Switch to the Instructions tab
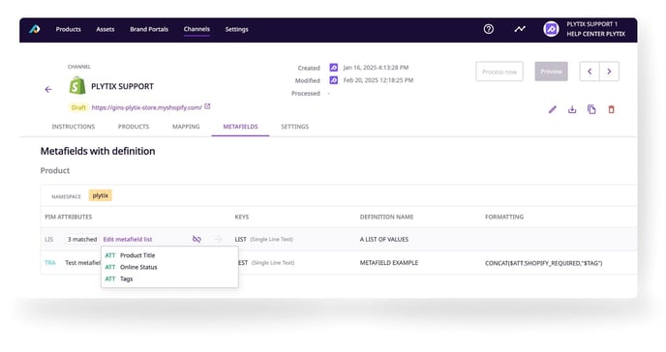The height and width of the screenshot is (352, 666). 74,127
